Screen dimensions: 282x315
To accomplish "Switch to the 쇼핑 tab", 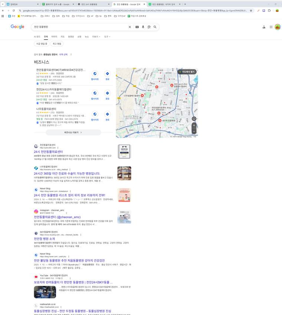I will pyautogui.click(x=79, y=37).
